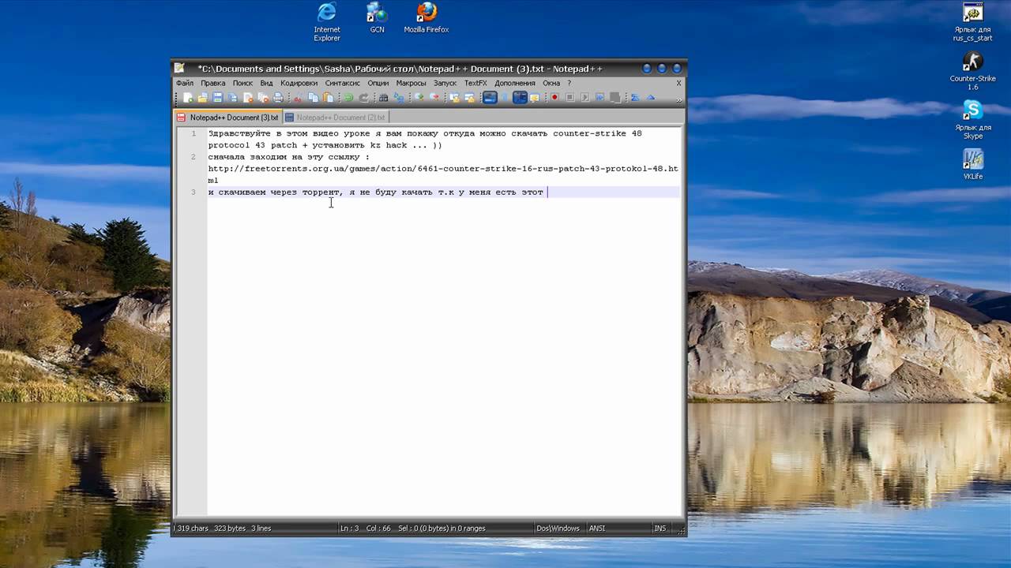Screen dimensions: 1011x568
Task: Toggle synchronized horizontal scrolling icon
Action: (x=470, y=98)
